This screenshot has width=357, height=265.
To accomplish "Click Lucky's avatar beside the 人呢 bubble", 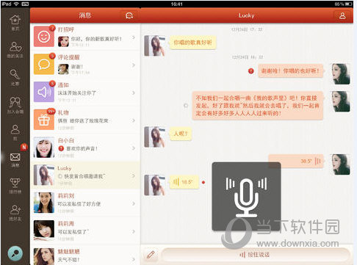I will tap(154, 137).
